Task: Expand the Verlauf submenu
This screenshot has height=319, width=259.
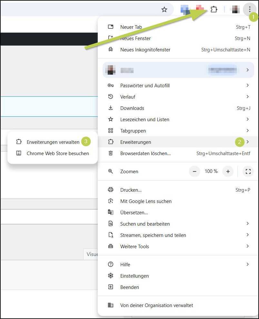Action: pos(128,97)
